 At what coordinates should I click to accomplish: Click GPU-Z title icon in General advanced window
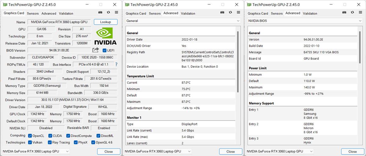127,5
